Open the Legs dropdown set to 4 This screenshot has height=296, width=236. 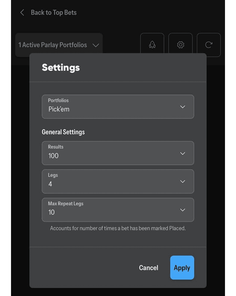[x=118, y=182]
